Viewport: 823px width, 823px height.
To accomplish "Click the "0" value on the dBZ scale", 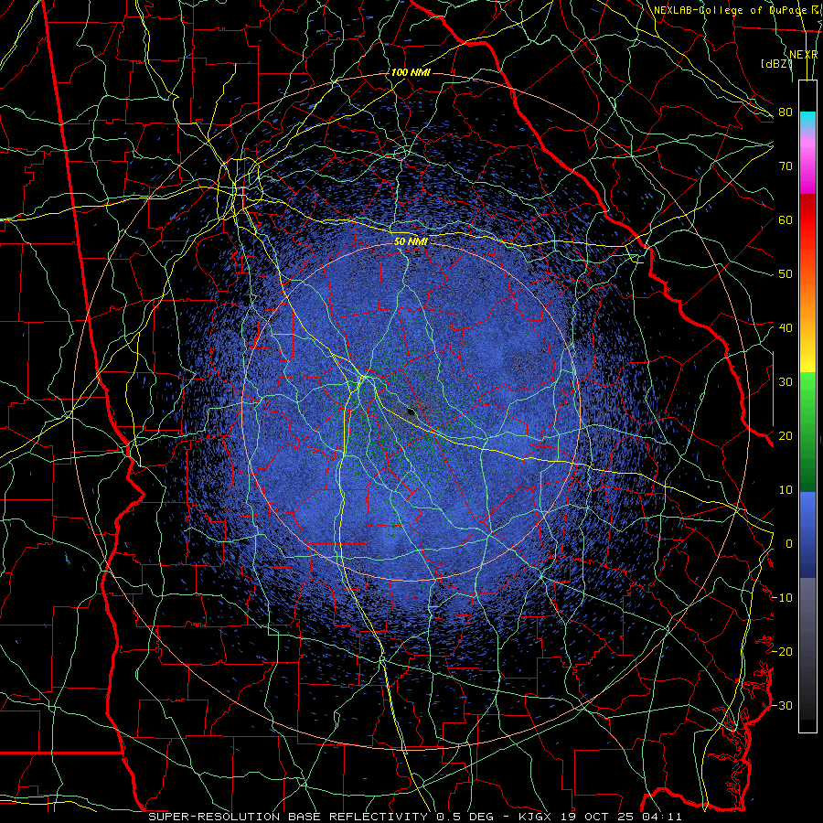I will click(789, 544).
